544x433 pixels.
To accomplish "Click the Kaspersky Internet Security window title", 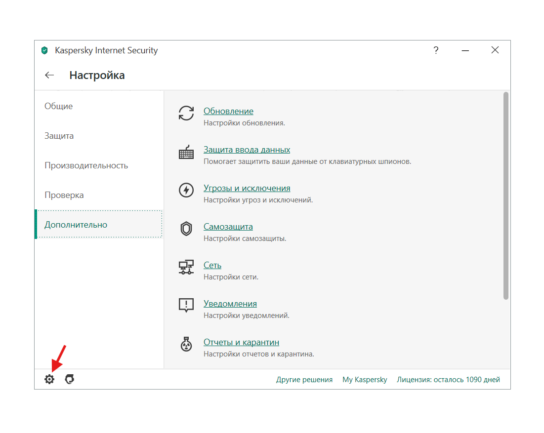I will [106, 51].
